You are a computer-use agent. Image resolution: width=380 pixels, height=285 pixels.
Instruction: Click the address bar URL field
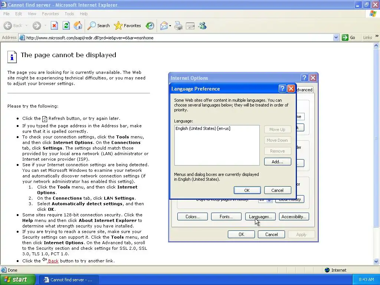click(x=179, y=37)
